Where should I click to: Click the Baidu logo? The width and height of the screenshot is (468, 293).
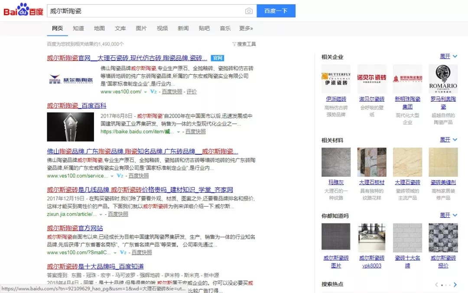pos(23,10)
